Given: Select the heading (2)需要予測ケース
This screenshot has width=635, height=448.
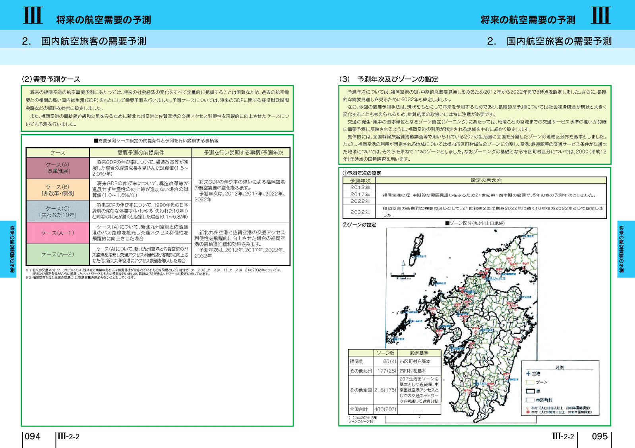Looking at the screenshot, I should [51, 79].
